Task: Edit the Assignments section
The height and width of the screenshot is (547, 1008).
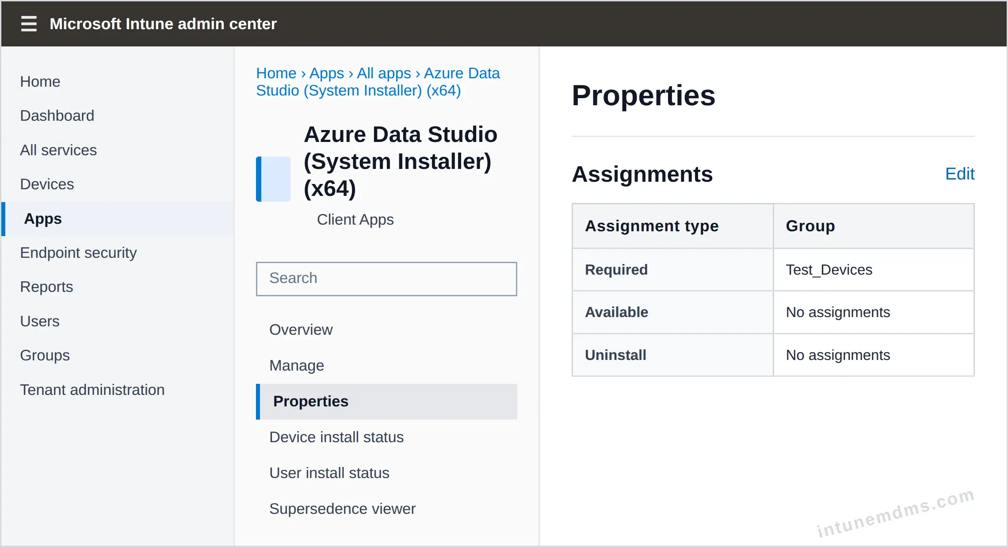Action: pos(959,174)
